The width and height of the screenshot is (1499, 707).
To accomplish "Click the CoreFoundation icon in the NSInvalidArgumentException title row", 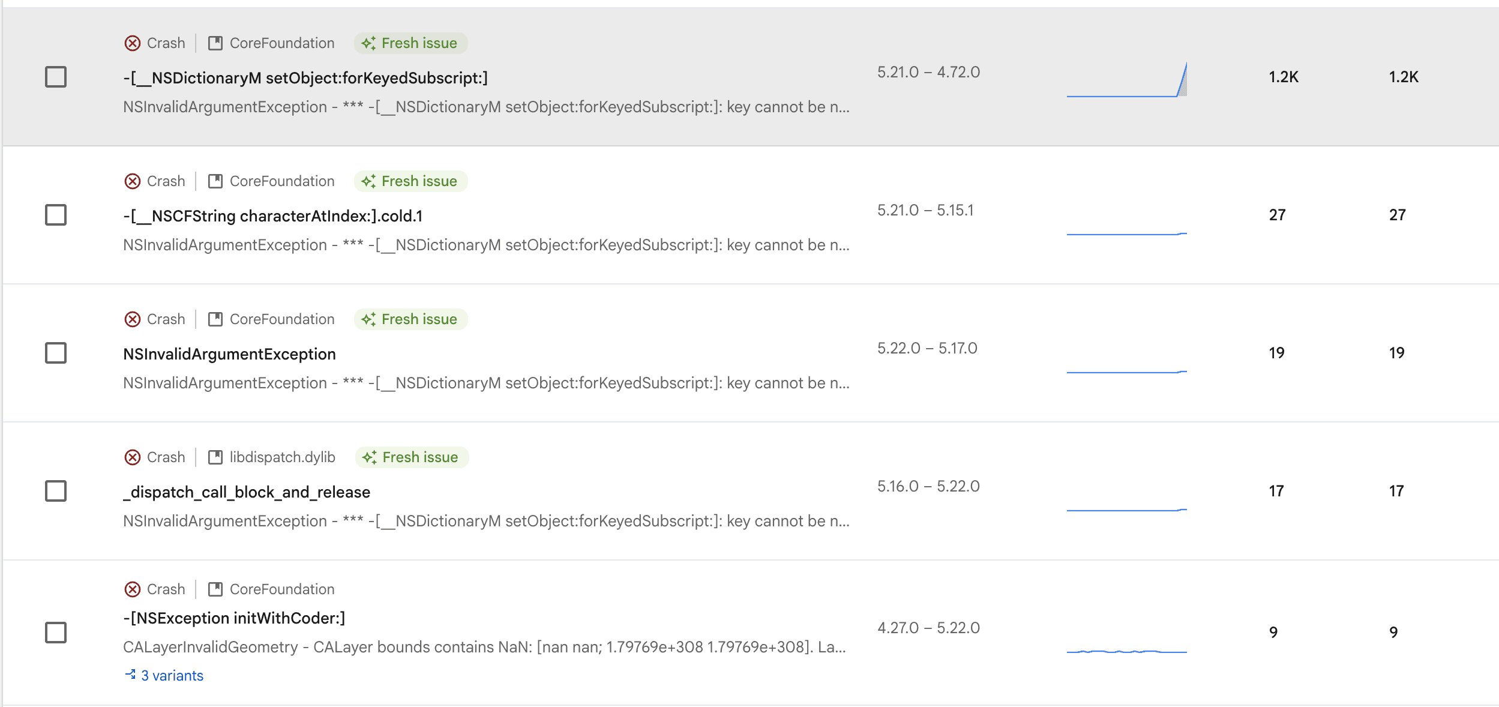I will click(x=215, y=319).
